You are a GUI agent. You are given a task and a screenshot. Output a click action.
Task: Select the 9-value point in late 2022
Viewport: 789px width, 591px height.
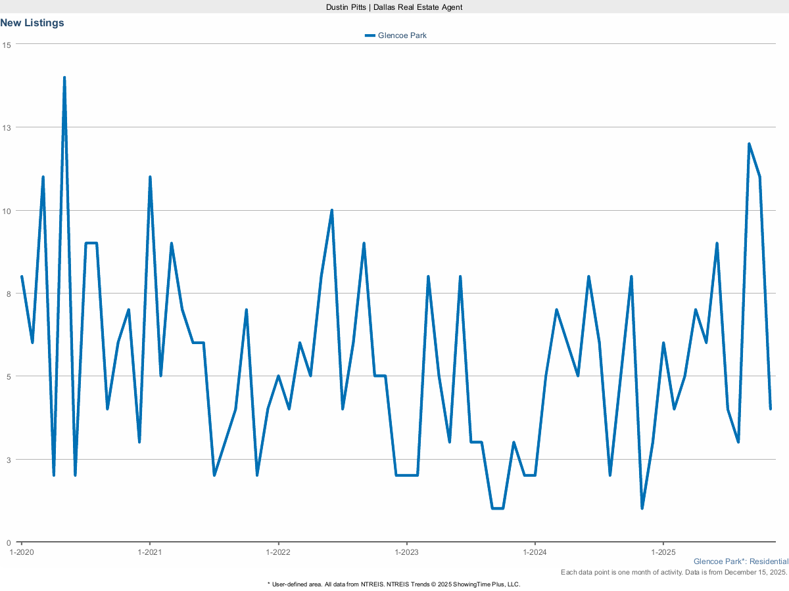[364, 242]
